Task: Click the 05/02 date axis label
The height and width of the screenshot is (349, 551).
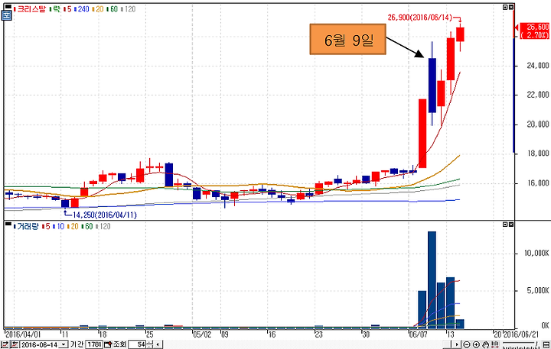Action: pos(202,334)
